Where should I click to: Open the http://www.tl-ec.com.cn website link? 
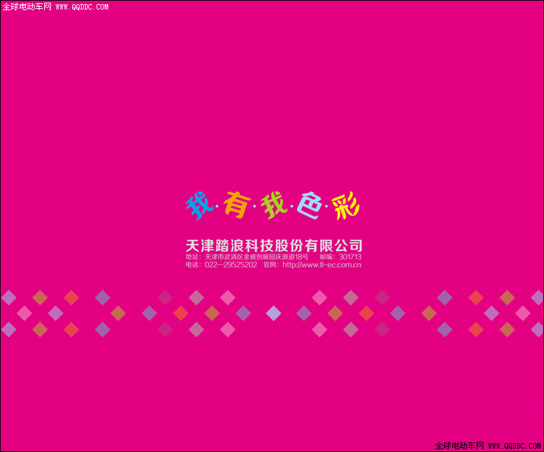pyautogui.click(x=322, y=264)
